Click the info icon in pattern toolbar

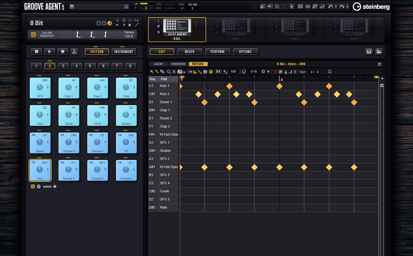coord(205,71)
